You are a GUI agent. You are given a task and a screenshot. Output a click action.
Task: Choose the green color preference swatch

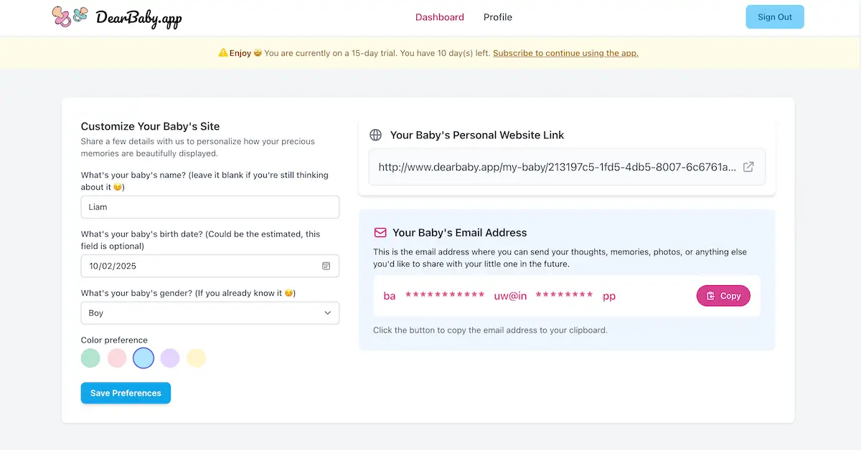click(x=90, y=358)
